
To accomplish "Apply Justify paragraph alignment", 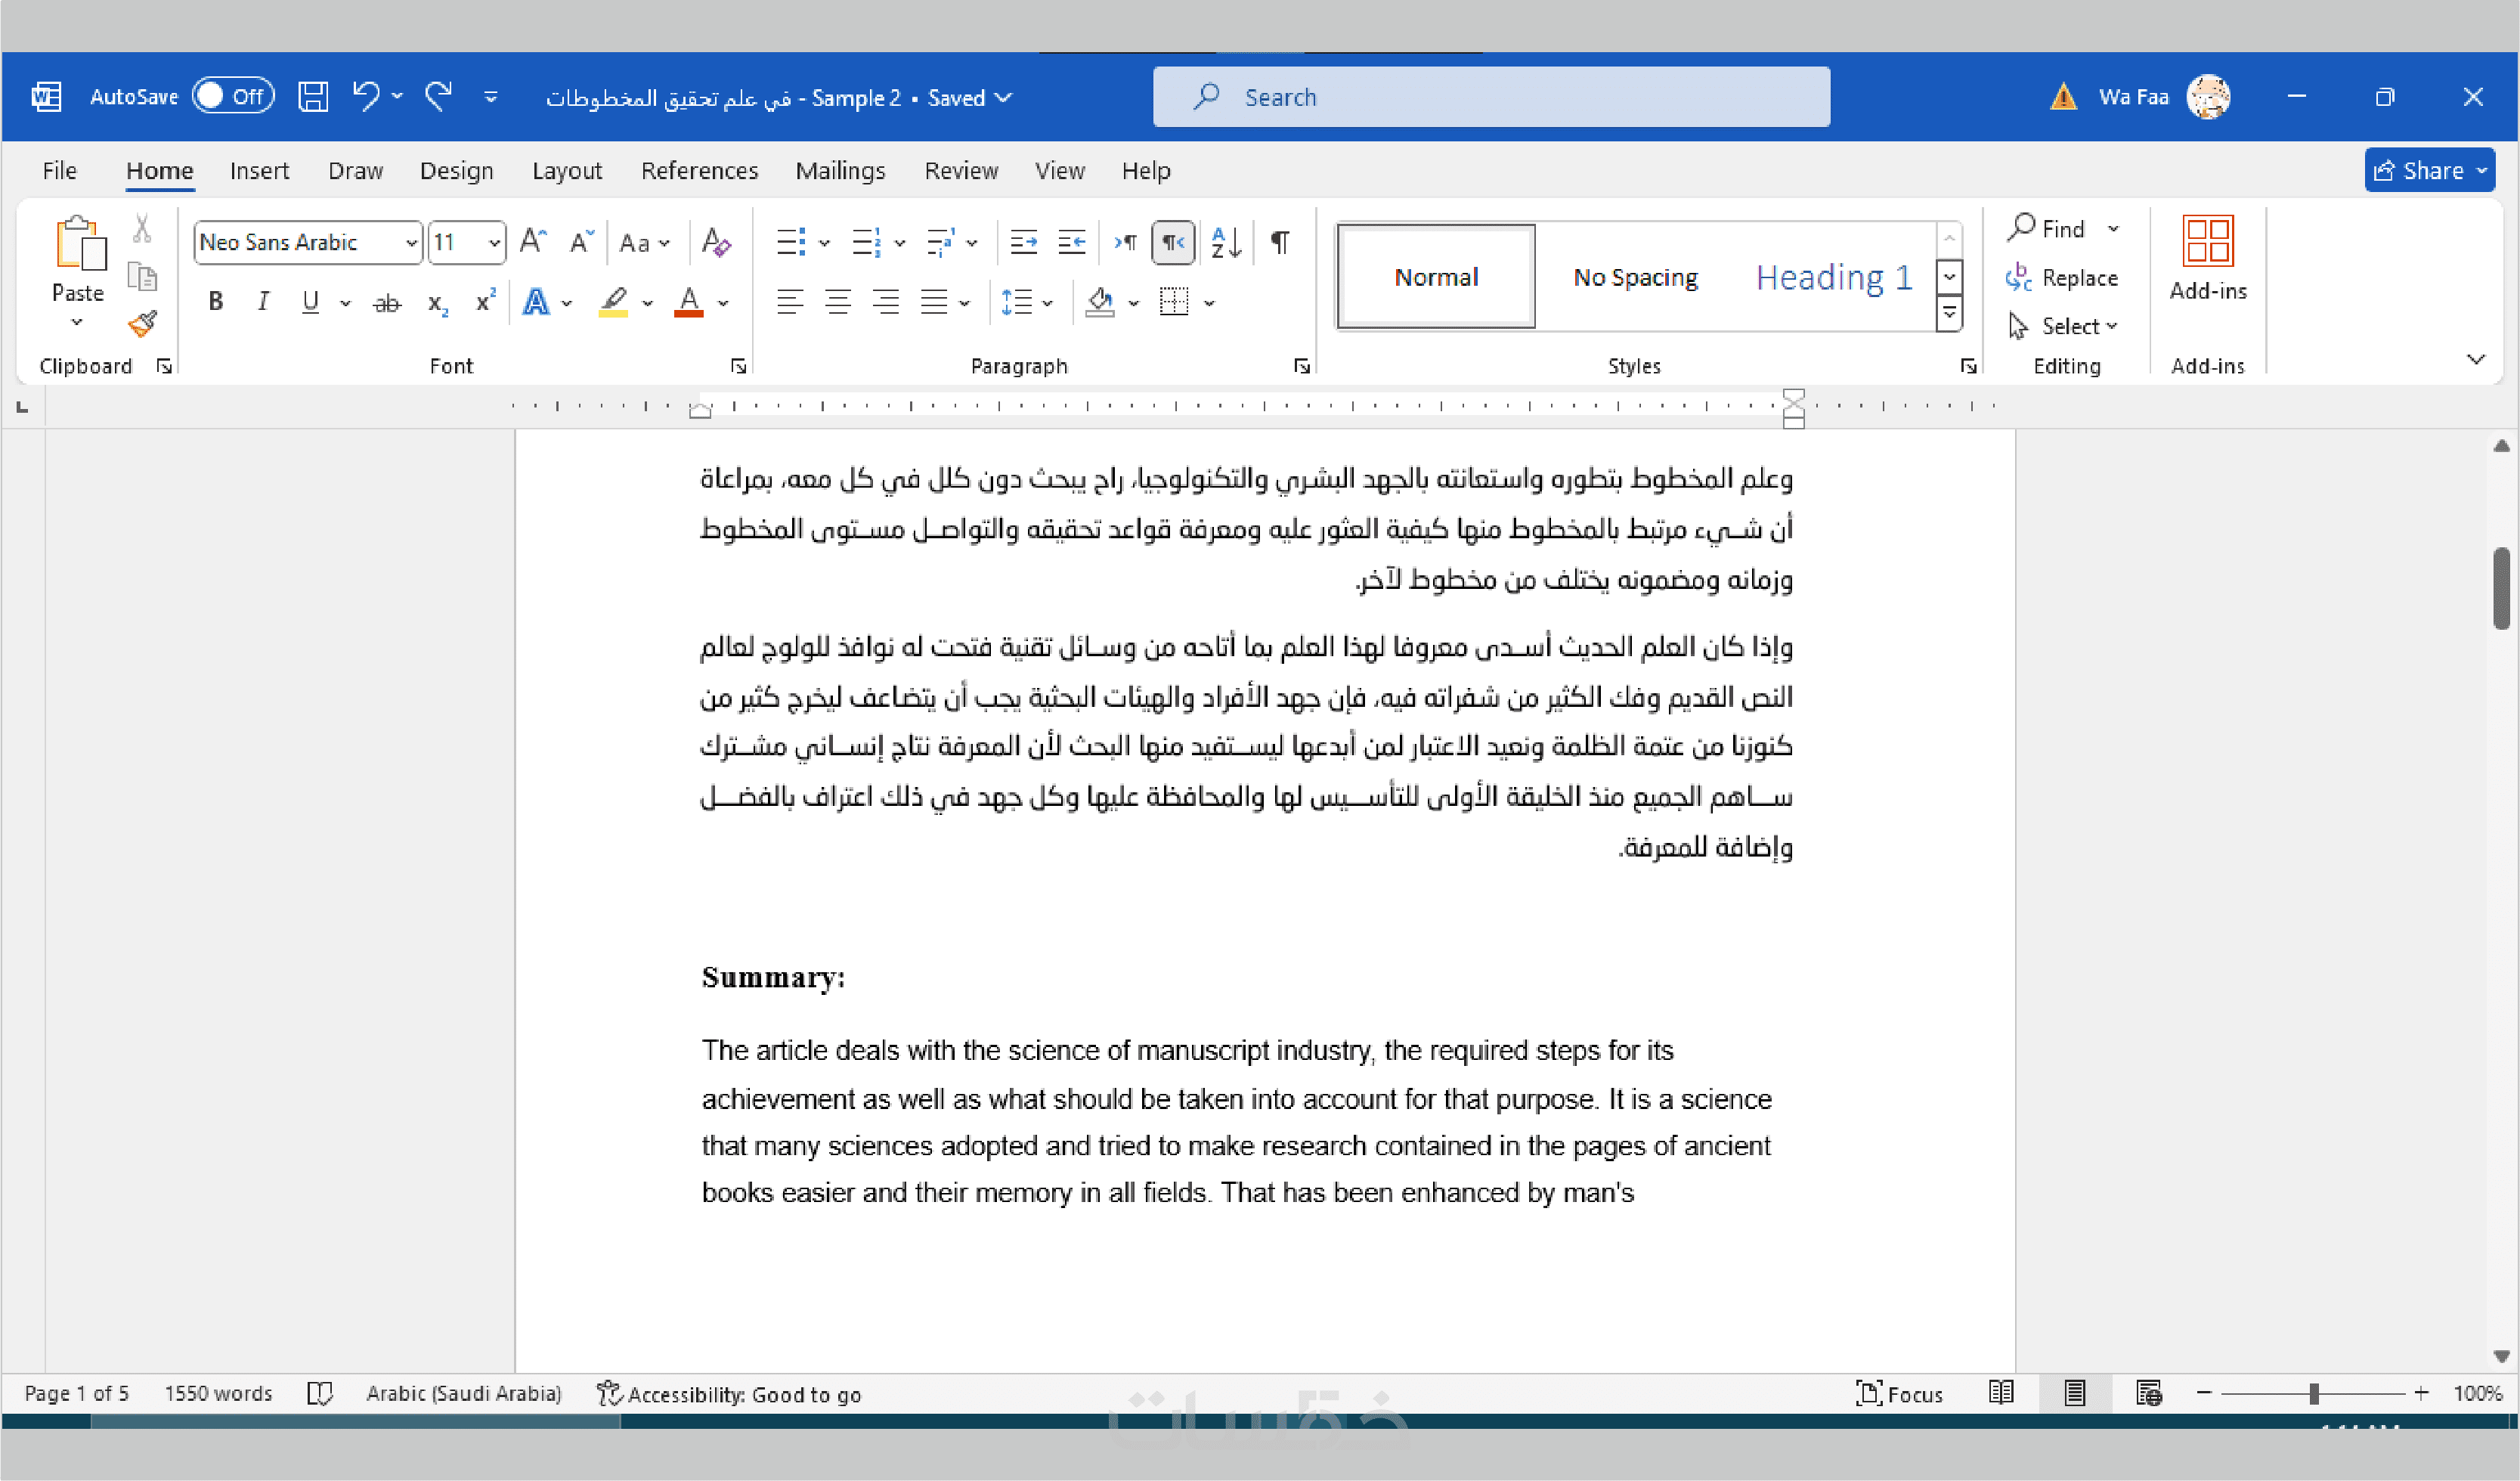I will click(934, 302).
